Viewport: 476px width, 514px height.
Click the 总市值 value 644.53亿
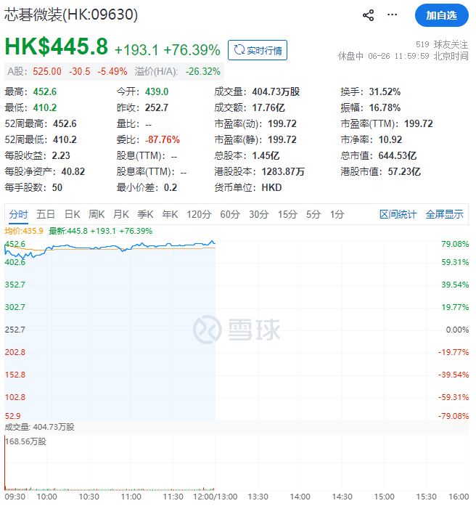398,155
